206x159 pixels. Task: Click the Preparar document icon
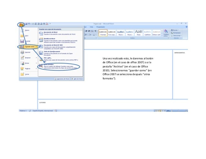click(22, 58)
